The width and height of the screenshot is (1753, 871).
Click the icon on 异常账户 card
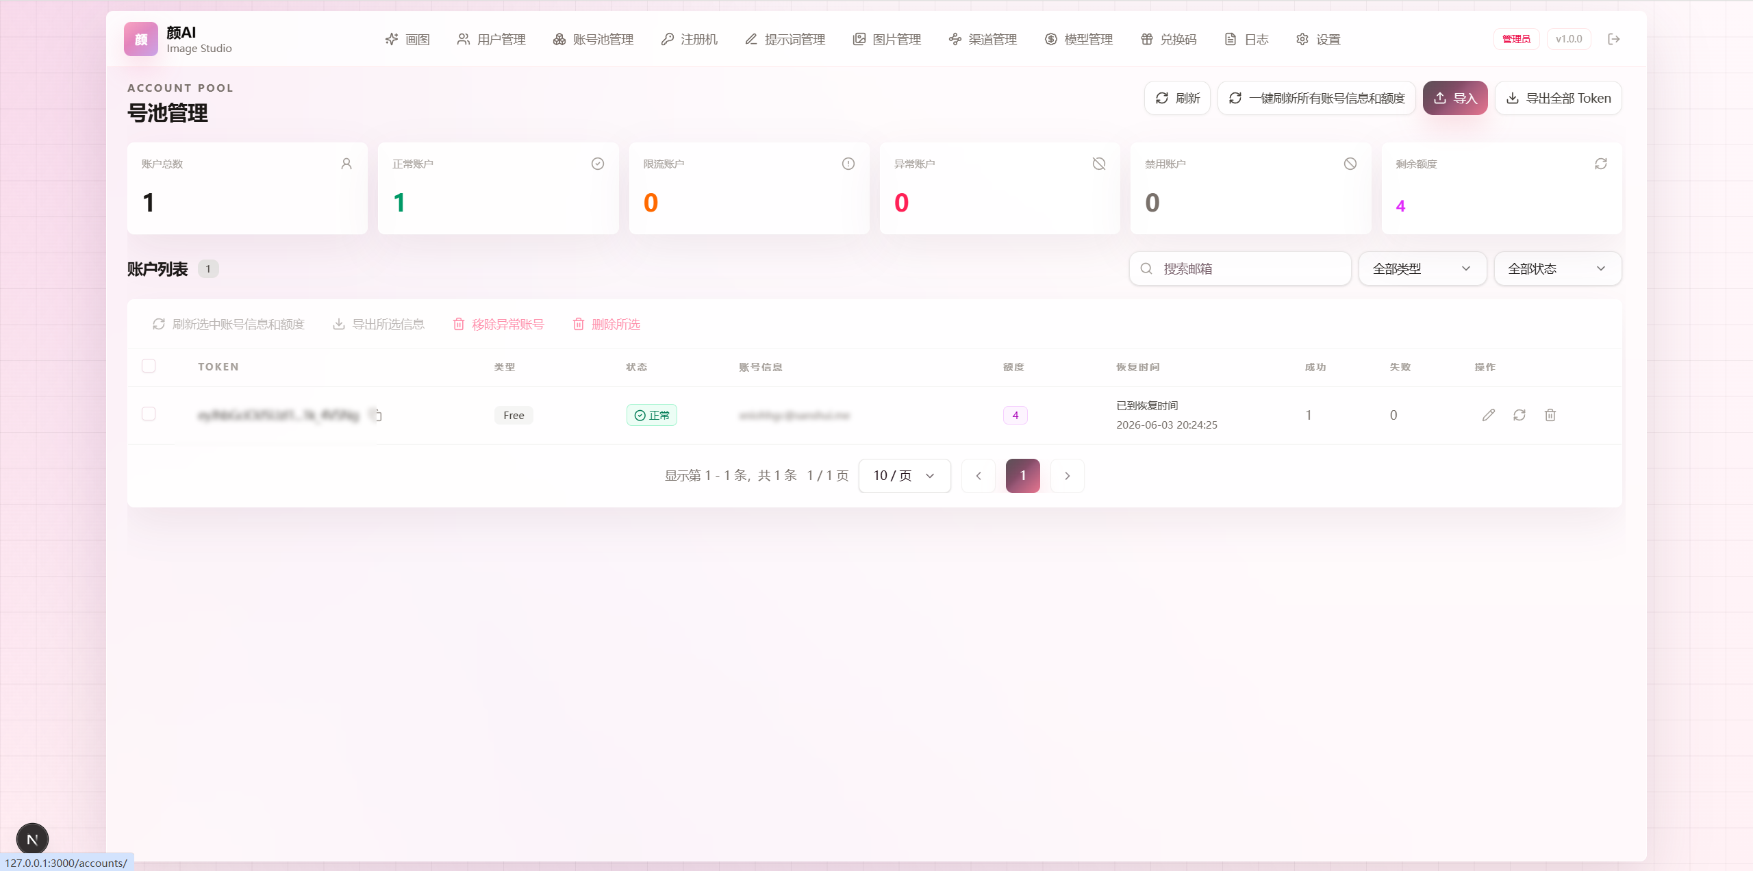point(1099,164)
